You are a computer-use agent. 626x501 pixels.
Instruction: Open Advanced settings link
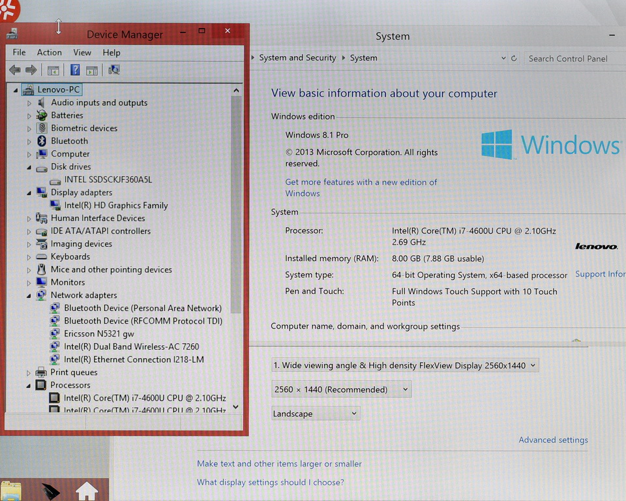click(x=553, y=440)
